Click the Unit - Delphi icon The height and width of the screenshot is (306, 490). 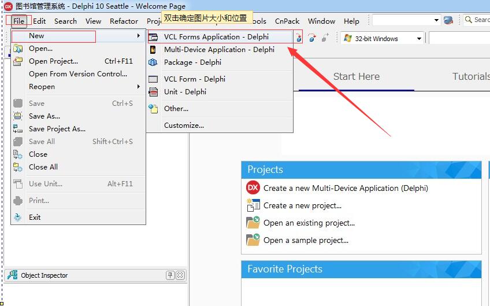(153, 91)
